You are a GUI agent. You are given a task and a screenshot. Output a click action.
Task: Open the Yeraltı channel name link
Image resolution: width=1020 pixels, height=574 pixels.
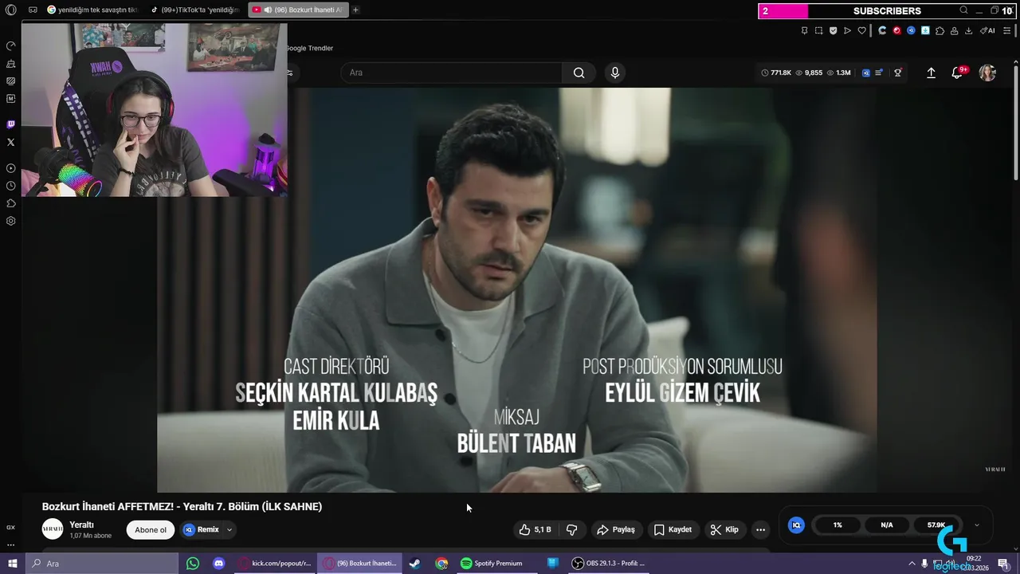81,525
